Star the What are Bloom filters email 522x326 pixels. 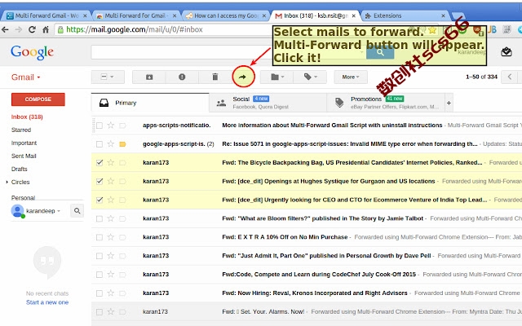(111, 218)
